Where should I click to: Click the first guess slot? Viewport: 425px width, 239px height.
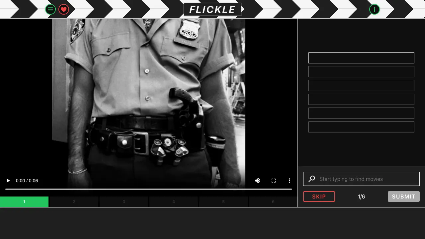[x=361, y=58]
